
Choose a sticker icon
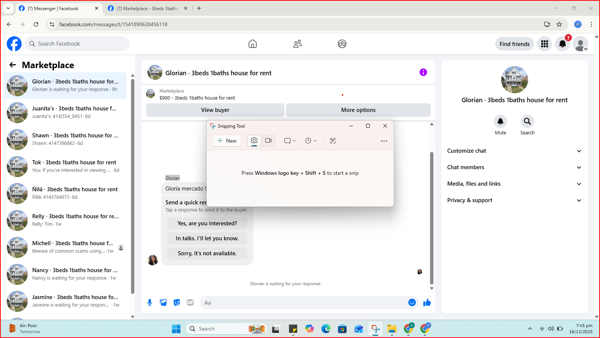tap(177, 302)
